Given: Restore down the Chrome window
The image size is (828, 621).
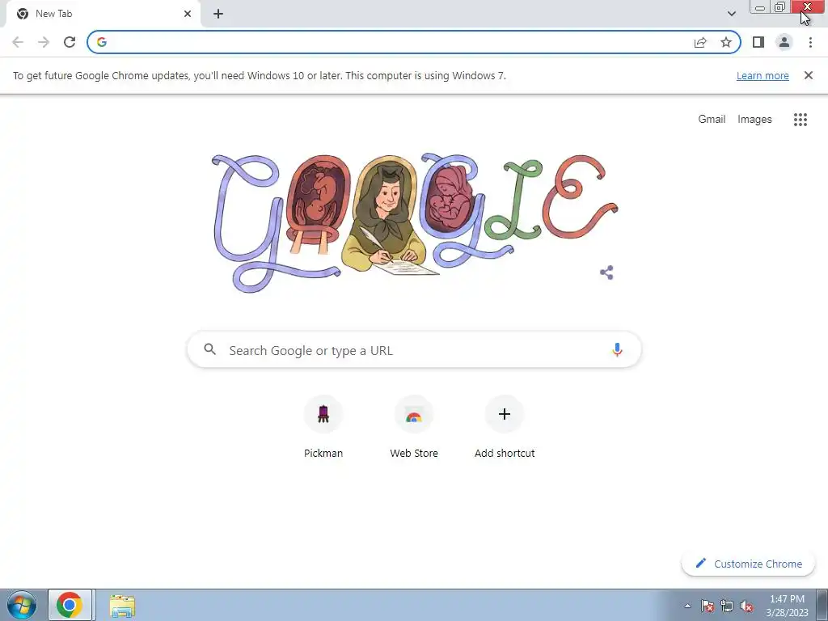Looking at the screenshot, I should point(780,7).
